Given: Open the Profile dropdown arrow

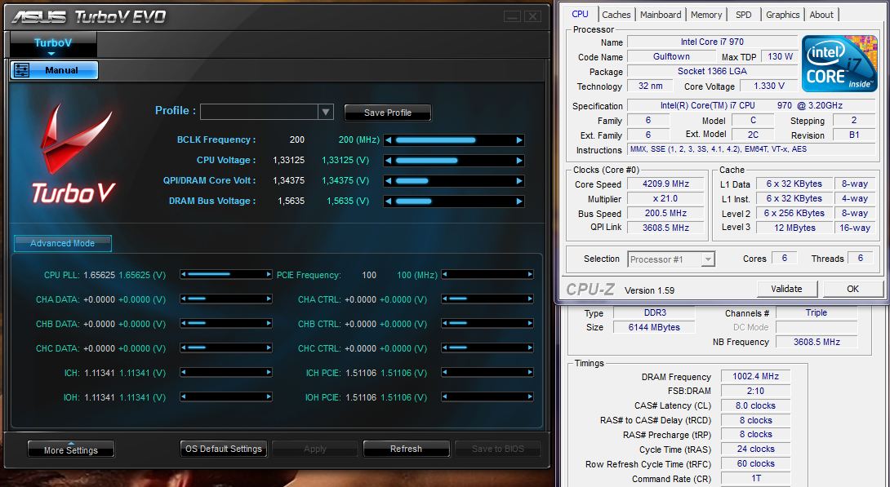Looking at the screenshot, I should 325,112.
